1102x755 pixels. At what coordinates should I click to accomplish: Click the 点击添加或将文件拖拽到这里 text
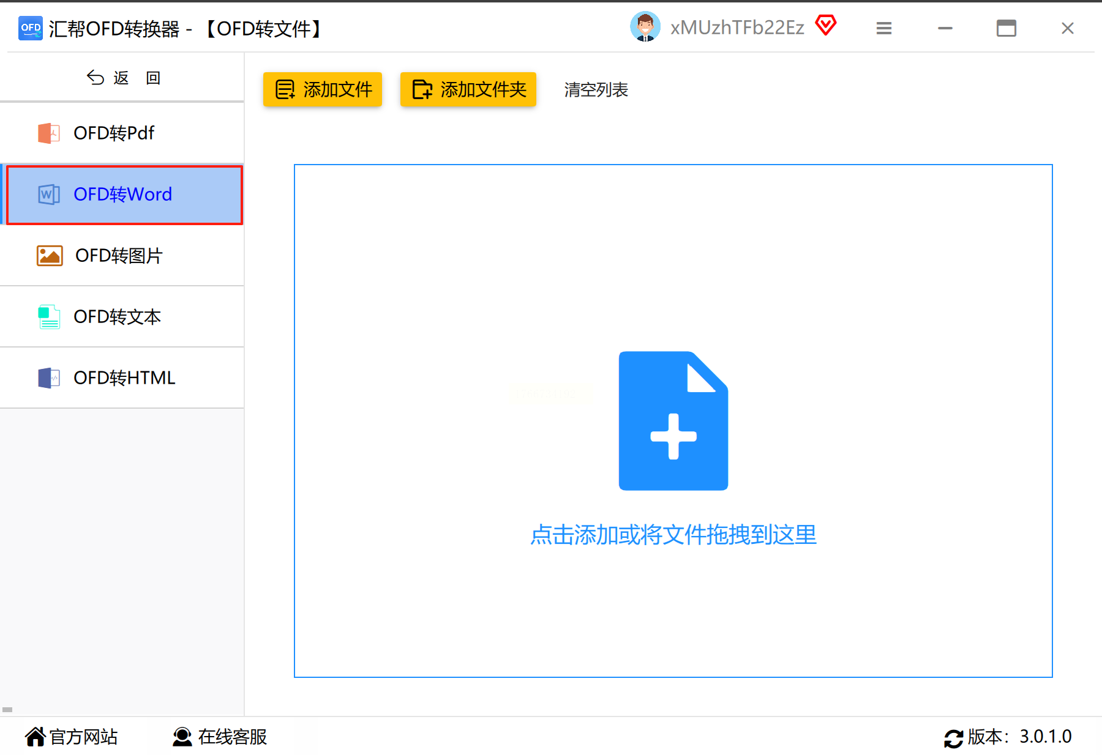(x=673, y=535)
